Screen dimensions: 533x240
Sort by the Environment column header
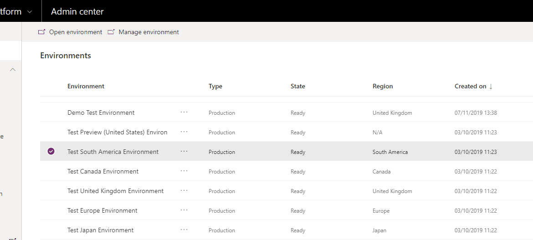pyautogui.click(x=86, y=87)
